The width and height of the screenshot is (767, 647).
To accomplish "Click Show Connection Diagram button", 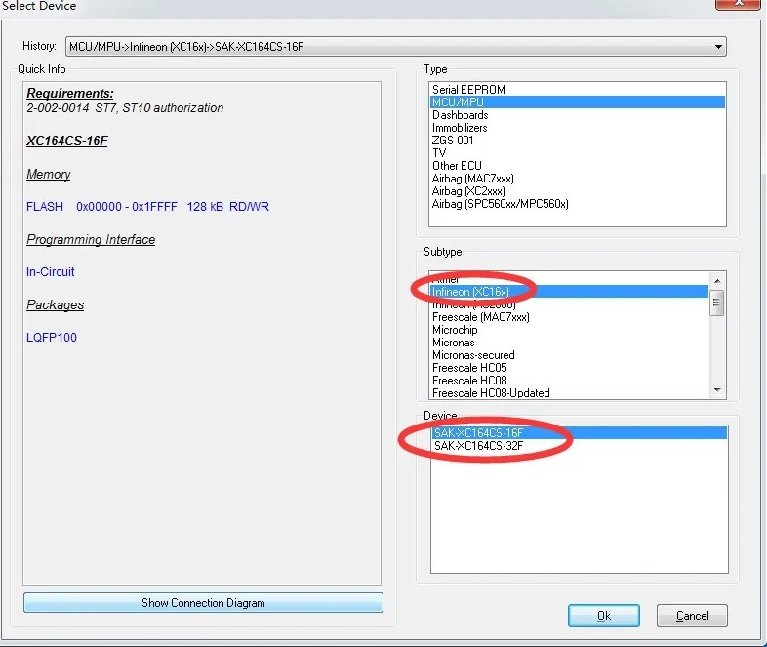I will [204, 603].
